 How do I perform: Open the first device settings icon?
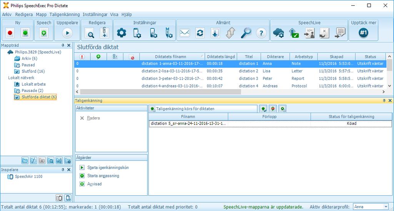pyautogui.click(x=137, y=33)
